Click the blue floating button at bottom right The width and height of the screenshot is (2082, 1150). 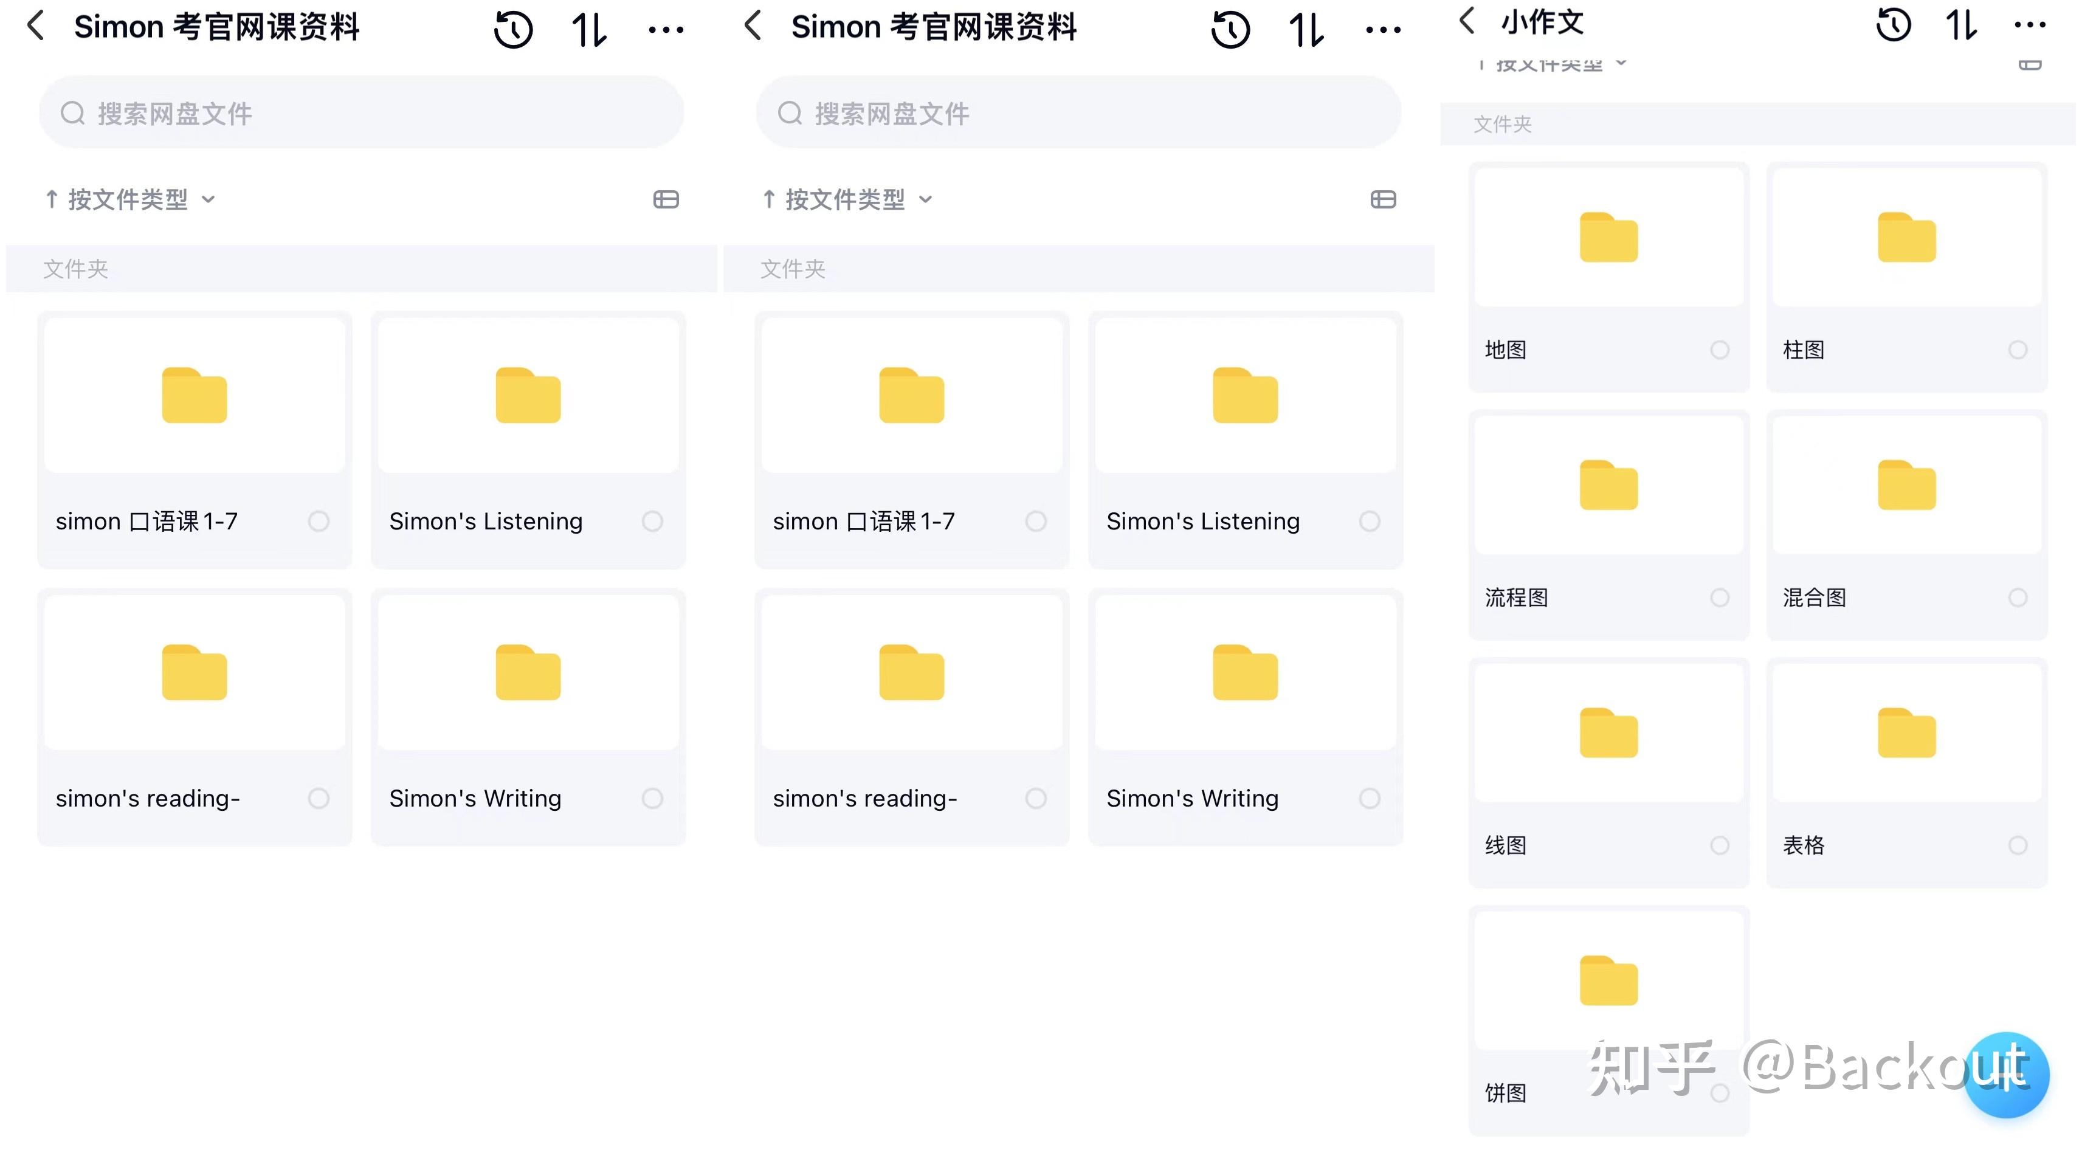[2006, 1075]
